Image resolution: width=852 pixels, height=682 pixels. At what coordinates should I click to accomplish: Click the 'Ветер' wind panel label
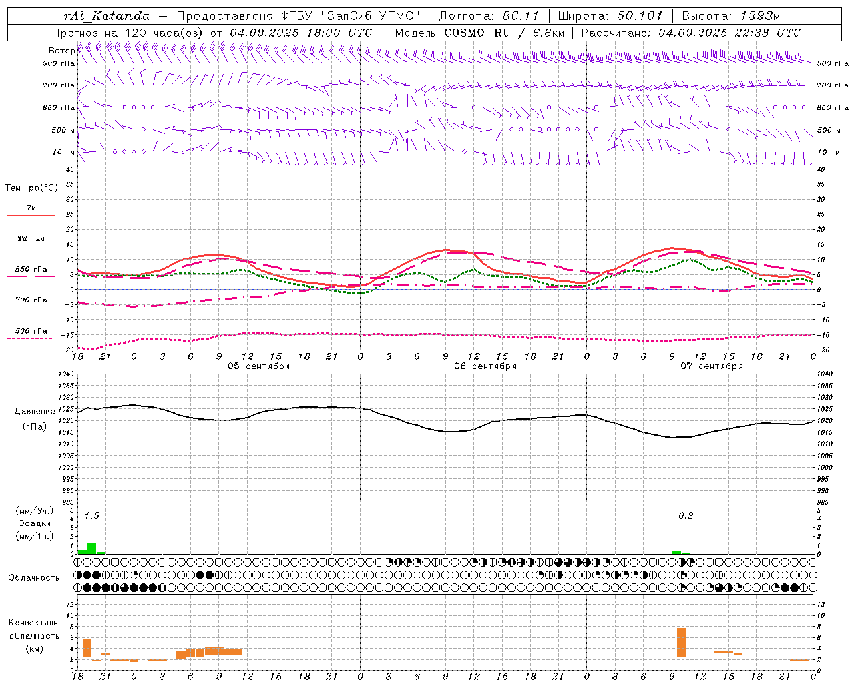pyautogui.click(x=61, y=51)
